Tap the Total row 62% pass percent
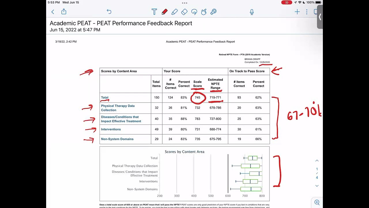The height and width of the screenshot is (208, 369). coord(258,98)
